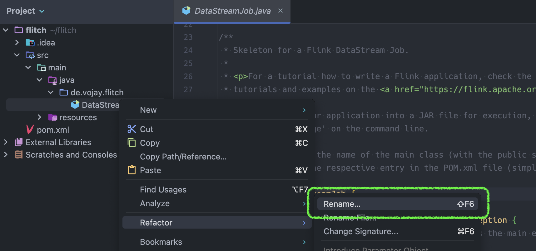The width and height of the screenshot is (536, 251).
Task: Click the Cut scissors icon
Action: (132, 129)
